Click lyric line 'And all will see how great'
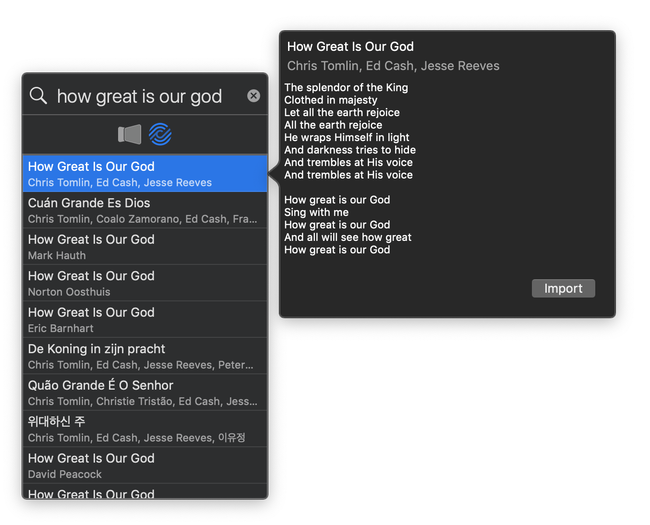The height and width of the screenshot is (525, 650). (x=348, y=237)
